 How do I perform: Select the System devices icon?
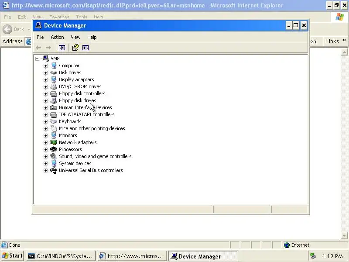pyautogui.click(x=54, y=163)
